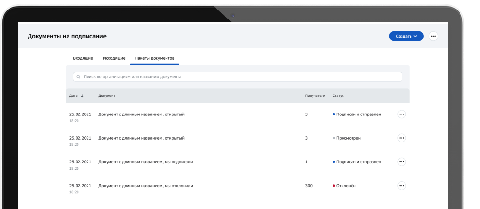
Task: Open the first document titled открытый
Action: [141, 114]
